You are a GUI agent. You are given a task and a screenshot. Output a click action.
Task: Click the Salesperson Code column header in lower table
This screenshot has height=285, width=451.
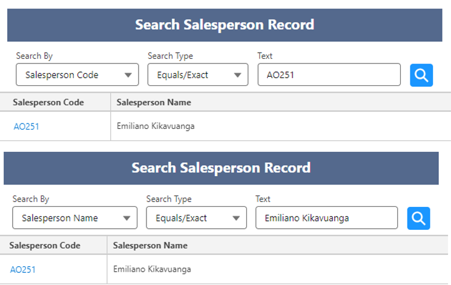tap(45, 245)
